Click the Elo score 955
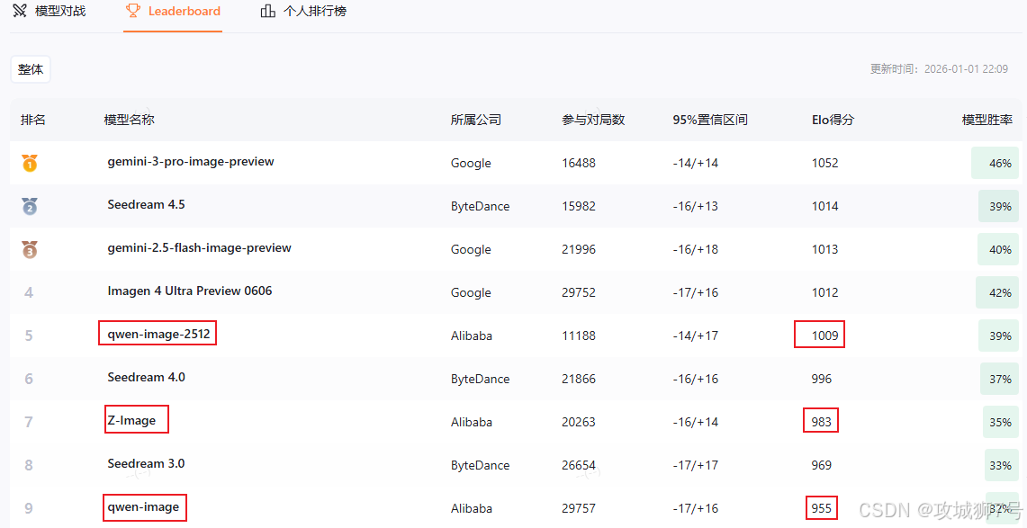The image size is (1027, 528). click(x=822, y=508)
